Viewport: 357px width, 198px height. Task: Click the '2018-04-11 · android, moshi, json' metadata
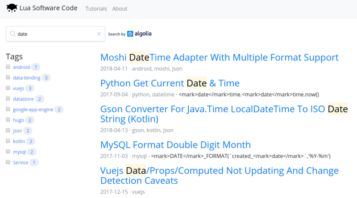141,69
